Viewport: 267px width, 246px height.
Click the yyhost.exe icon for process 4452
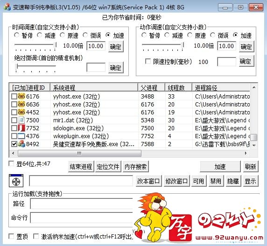(x=21, y=112)
